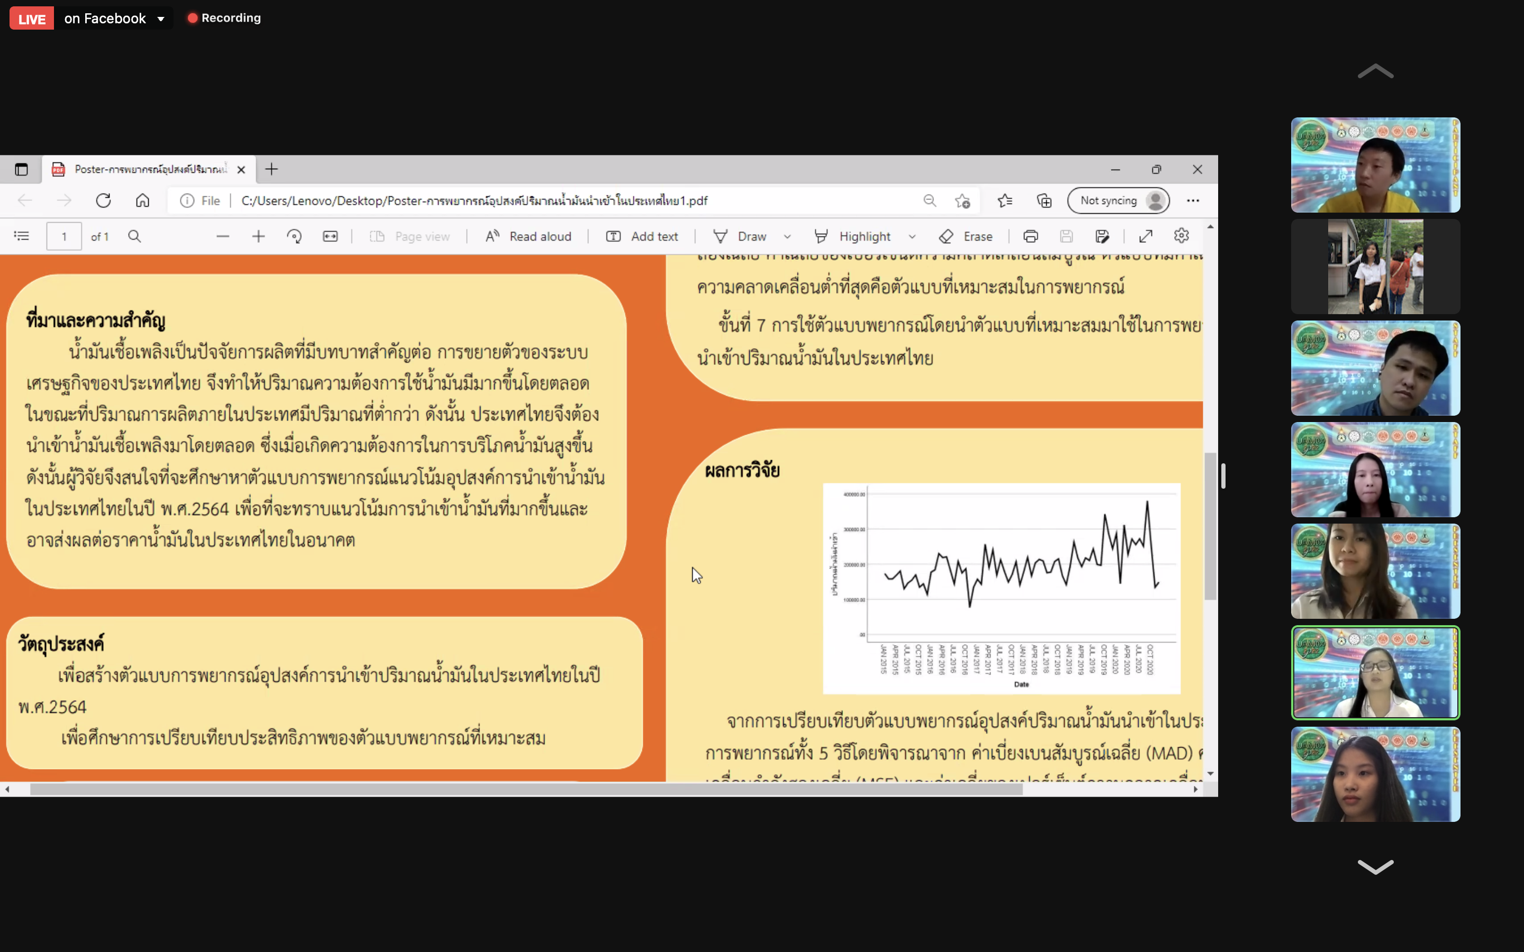1524x952 pixels.
Task: Expand the Highlight color dropdown arrow
Action: click(x=912, y=237)
